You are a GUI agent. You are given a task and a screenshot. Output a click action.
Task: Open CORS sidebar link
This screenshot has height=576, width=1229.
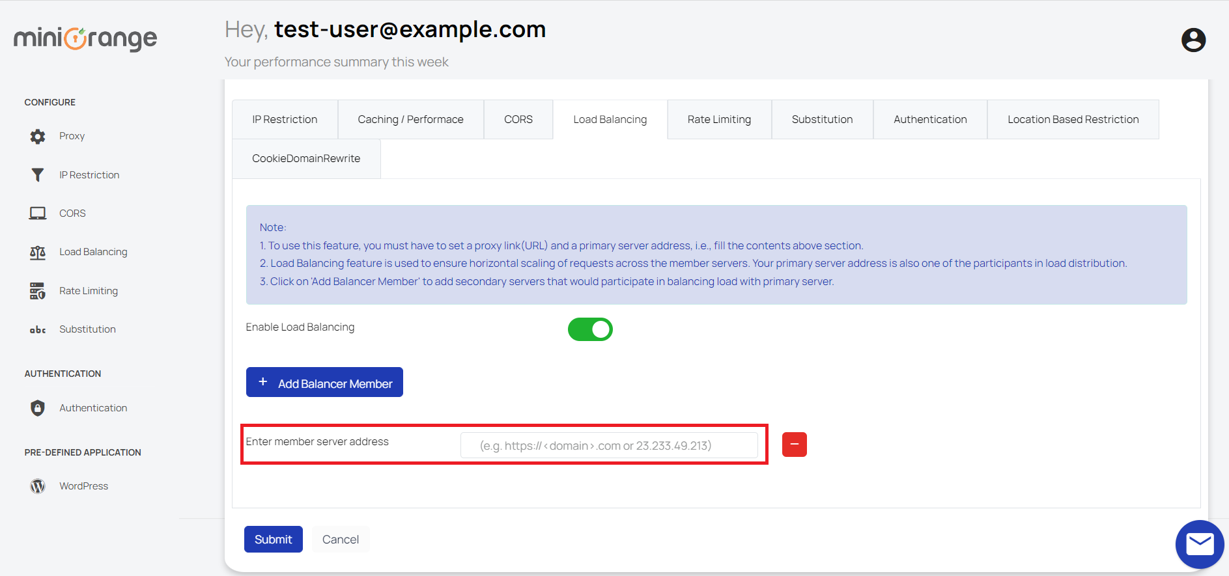click(72, 213)
